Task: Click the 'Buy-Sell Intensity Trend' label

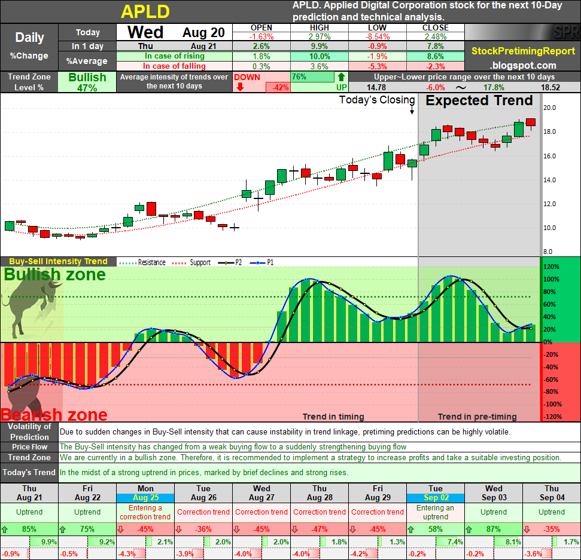Action: point(58,262)
